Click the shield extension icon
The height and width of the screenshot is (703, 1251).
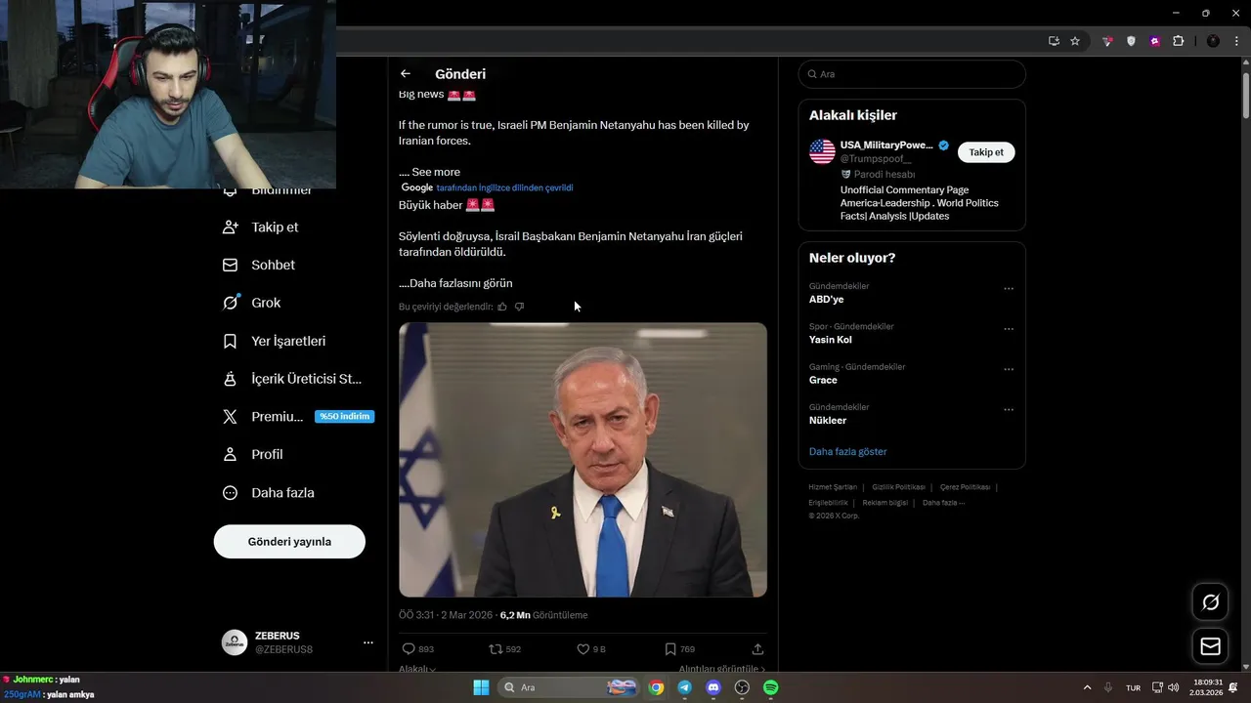click(1131, 41)
